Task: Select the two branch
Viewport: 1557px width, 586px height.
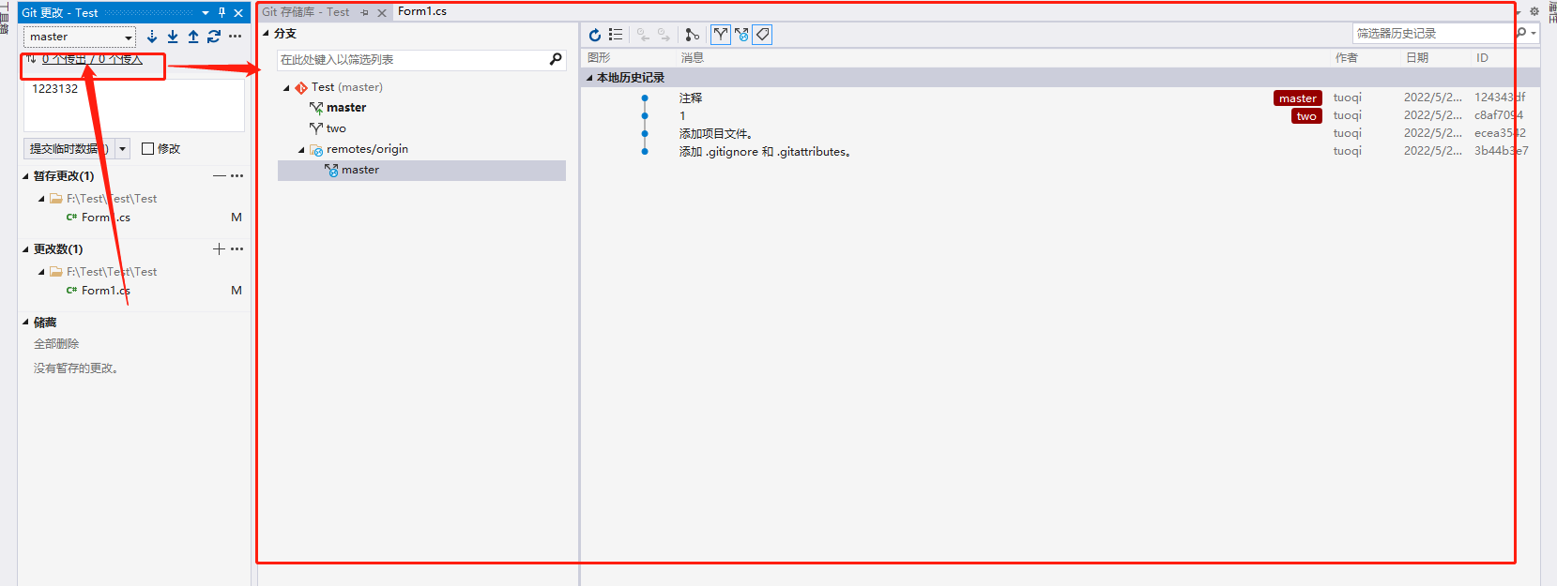Action: (336, 128)
